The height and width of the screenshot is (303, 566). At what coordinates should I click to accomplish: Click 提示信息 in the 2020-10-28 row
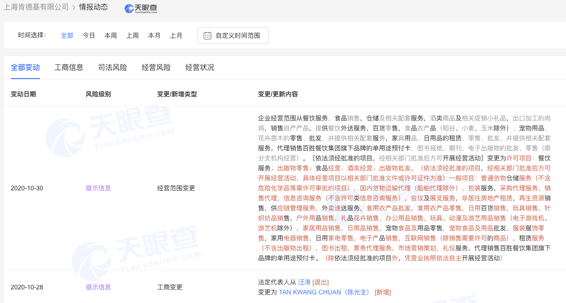[99, 287]
